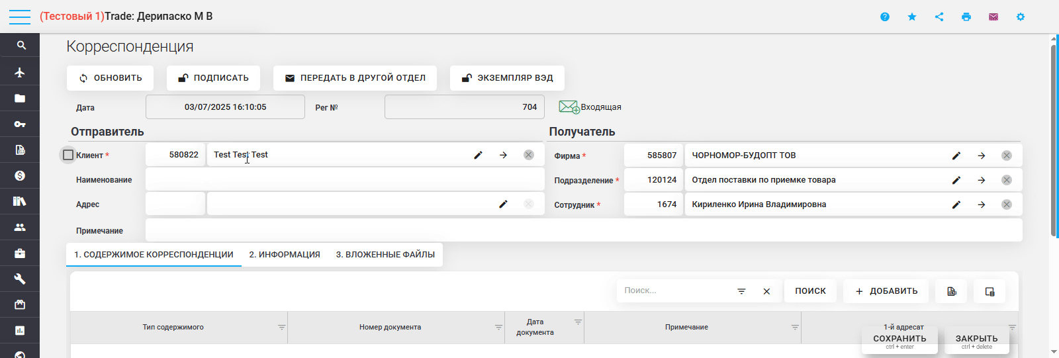Click the ЭКЗЕМПЛЯР ВЭД button
Viewport: 1059px width, 358px height.
point(507,78)
